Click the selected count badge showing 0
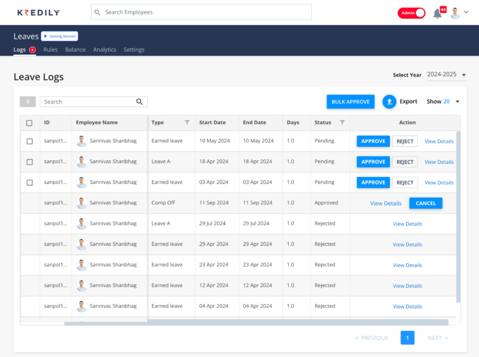 pos(28,102)
